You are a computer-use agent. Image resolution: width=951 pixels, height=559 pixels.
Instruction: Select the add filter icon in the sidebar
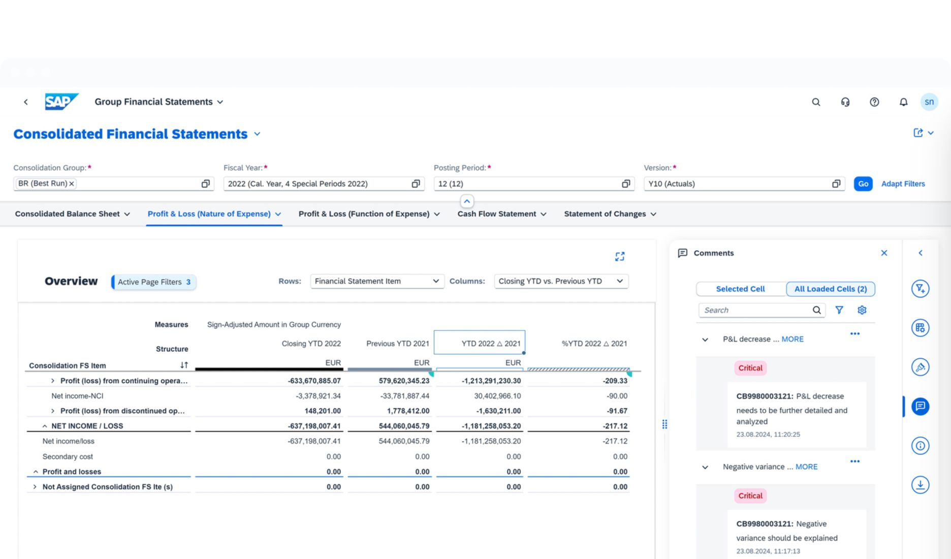tap(920, 288)
